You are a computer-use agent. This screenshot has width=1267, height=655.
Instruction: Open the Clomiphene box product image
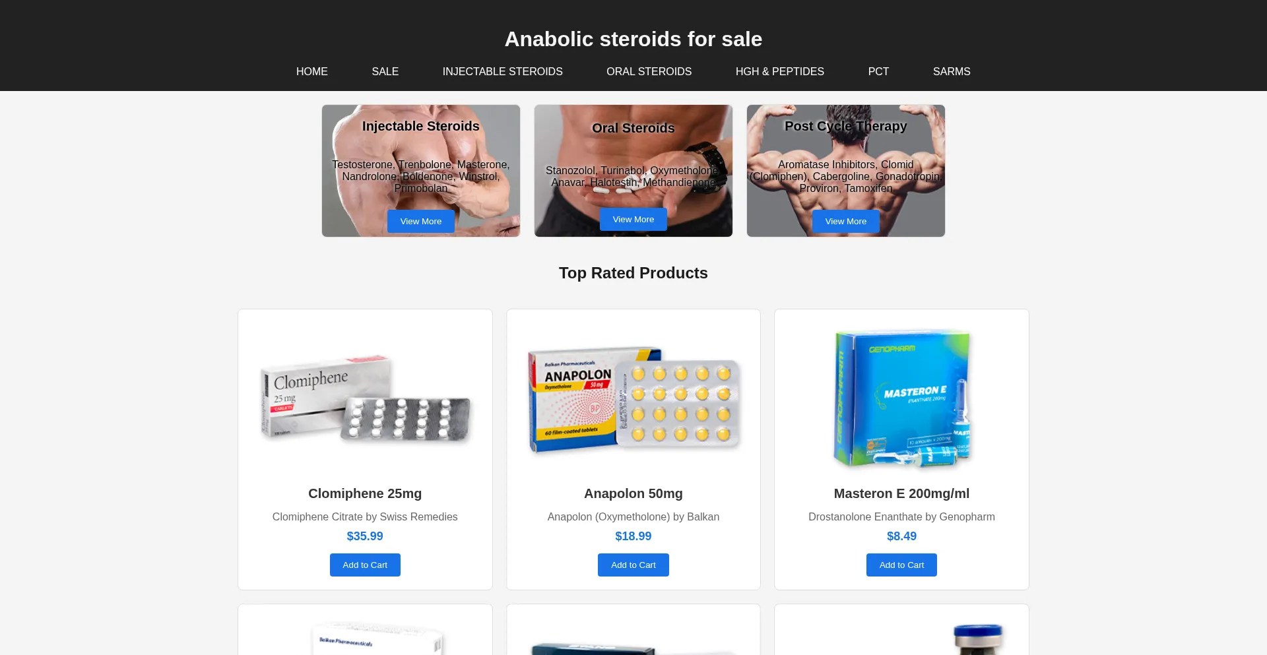click(x=365, y=398)
